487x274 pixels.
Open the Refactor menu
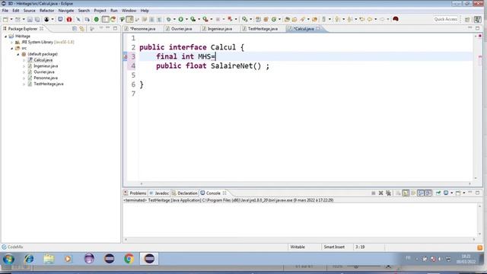(x=47, y=11)
